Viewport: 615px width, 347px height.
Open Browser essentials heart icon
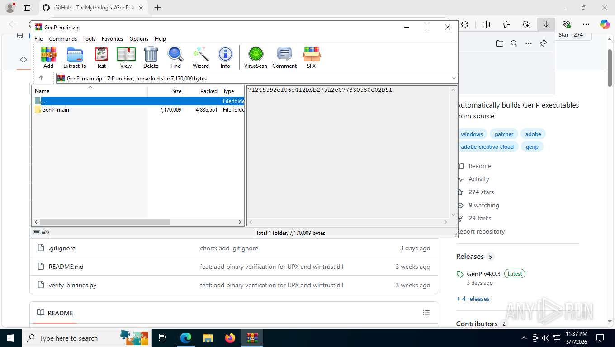pos(566,24)
